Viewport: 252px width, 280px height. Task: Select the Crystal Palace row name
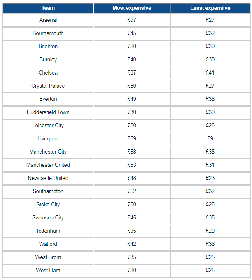click(x=48, y=86)
